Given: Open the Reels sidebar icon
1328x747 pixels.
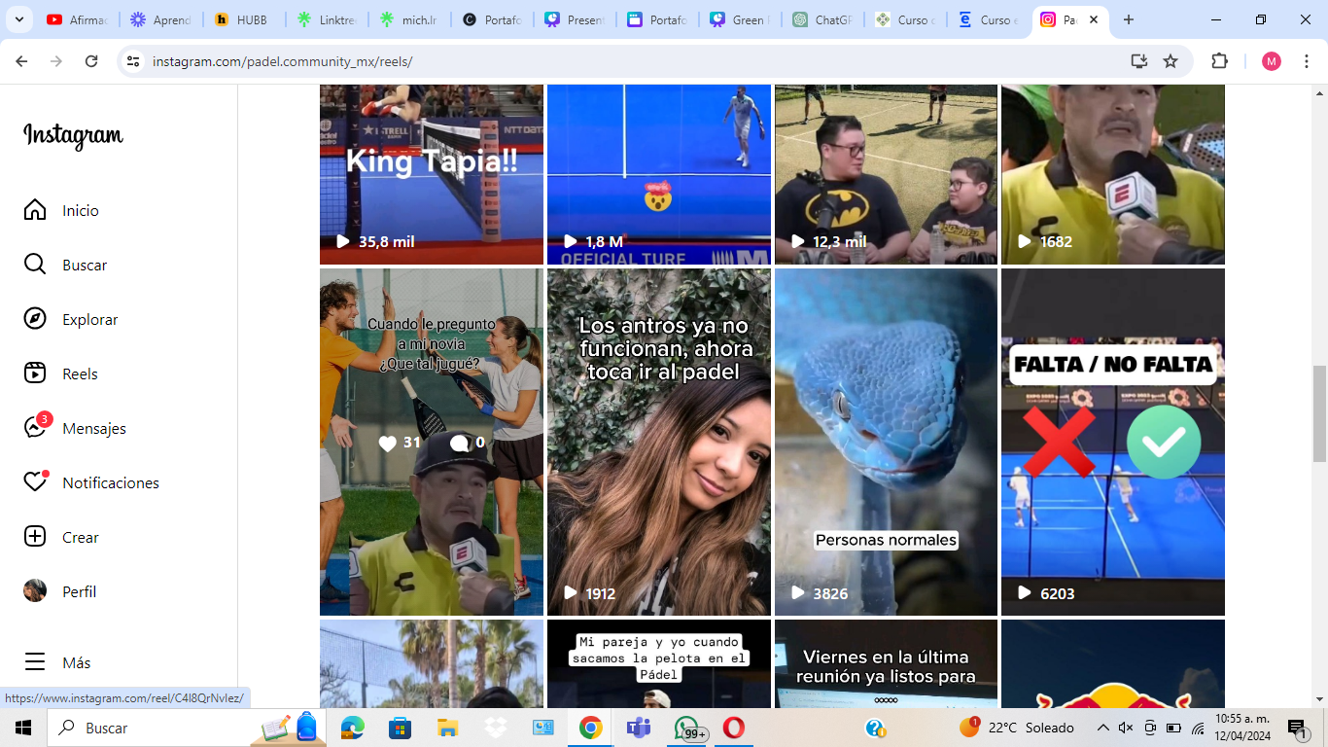Looking at the screenshot, I should [35, 373].
